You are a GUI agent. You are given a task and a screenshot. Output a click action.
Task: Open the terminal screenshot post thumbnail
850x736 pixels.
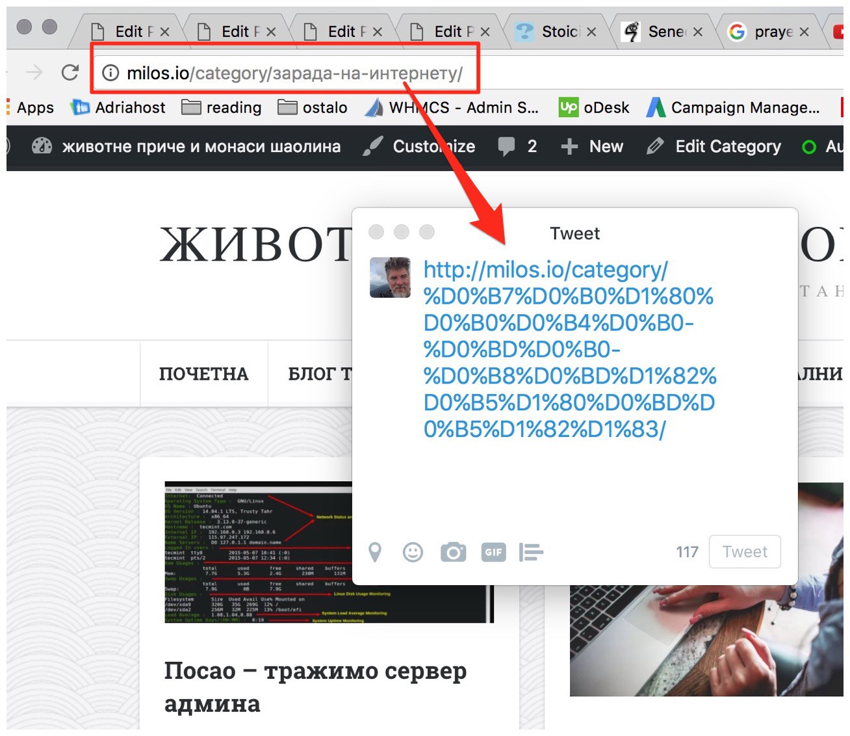pyautogui.click(x=260, y=552)
